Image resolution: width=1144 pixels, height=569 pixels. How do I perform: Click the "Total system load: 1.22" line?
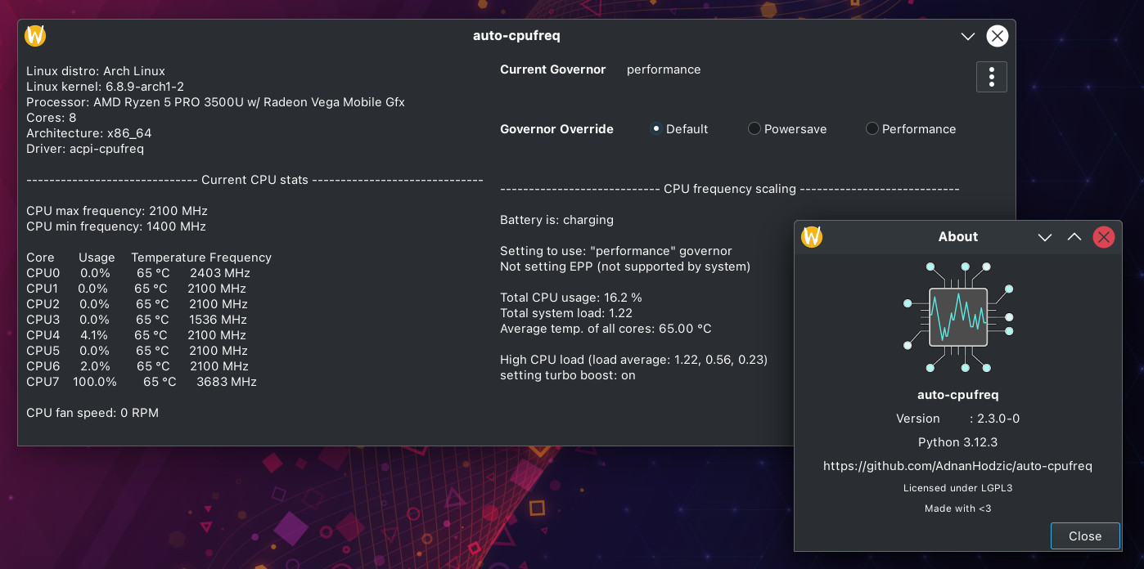click(566, 313)
